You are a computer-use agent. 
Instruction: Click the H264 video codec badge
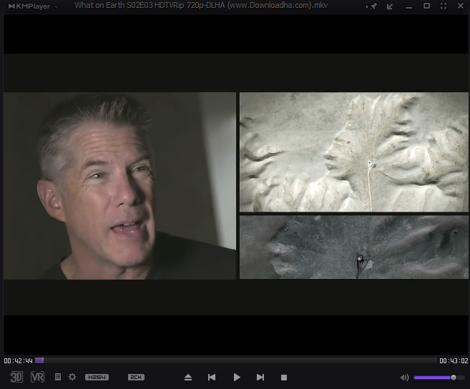(x=97, y=377)
